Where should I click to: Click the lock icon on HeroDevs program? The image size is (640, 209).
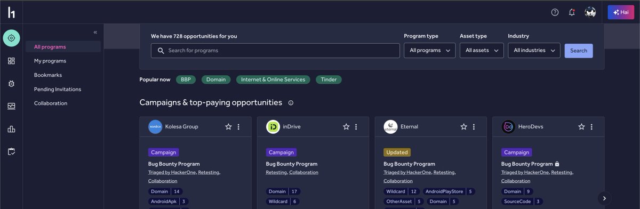pyautogui.click(x=557, y=164)
